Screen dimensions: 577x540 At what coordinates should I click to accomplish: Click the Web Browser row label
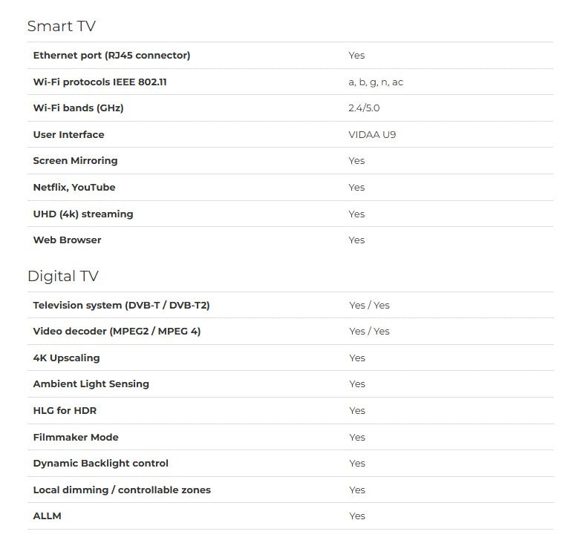[67, 240]
